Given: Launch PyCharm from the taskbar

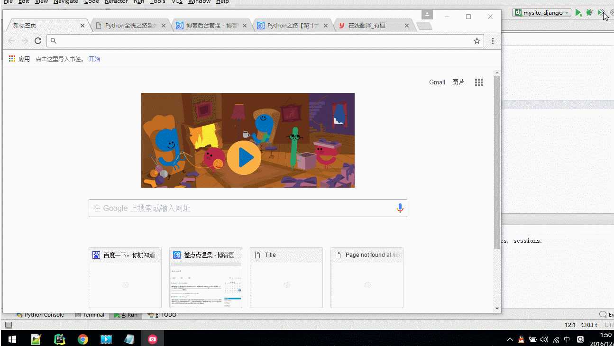Looking at the screenshot, I should coord(59,339).
